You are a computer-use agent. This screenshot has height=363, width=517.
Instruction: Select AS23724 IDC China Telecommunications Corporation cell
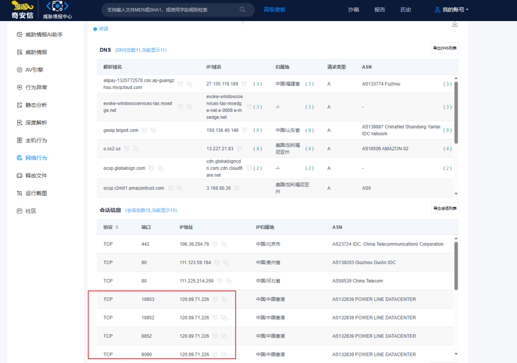coord(388,244)
